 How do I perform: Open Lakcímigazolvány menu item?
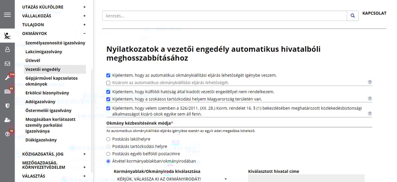click(44, 52)
